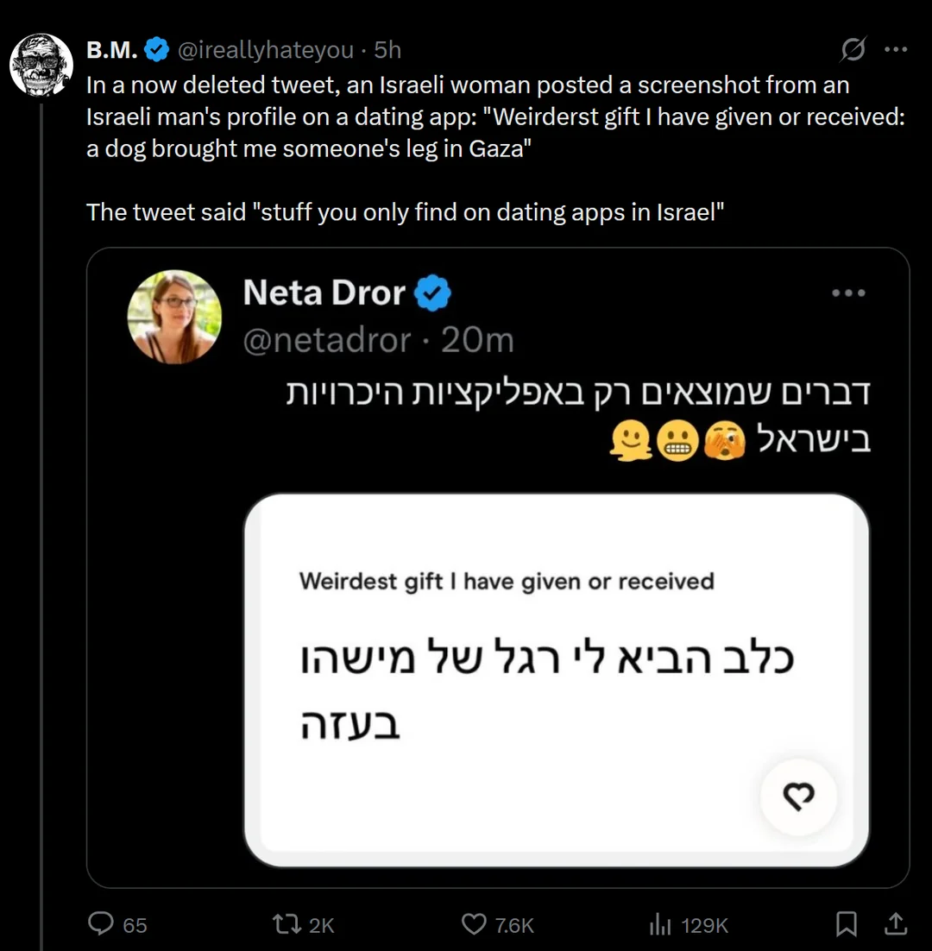Image resolution: width=932 pixels, height=951 pixels.
Task: Reply to the tweet with 65 comments
Action: (x=117, y=924)
